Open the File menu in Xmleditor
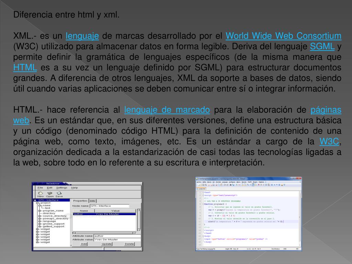Viewport: 352px width, 264px height. click(40, 188)
